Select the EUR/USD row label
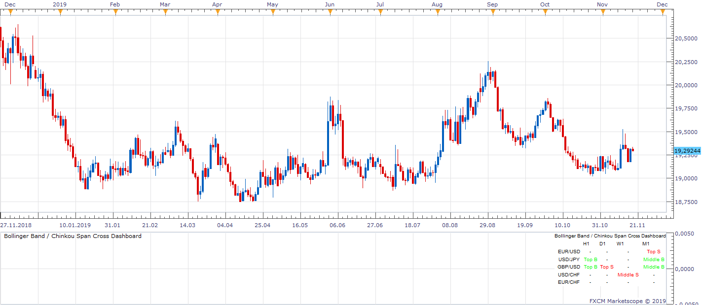Image resolution: width=702 pixels, height=305 pixels. [568, 251]
